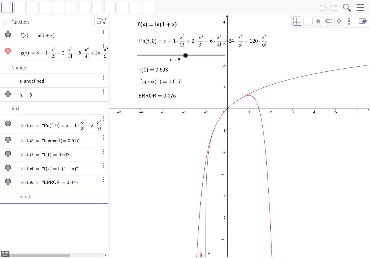Open three-dot menu for texto4
Viewport: 370px width, 258px height.
[104, 165]
